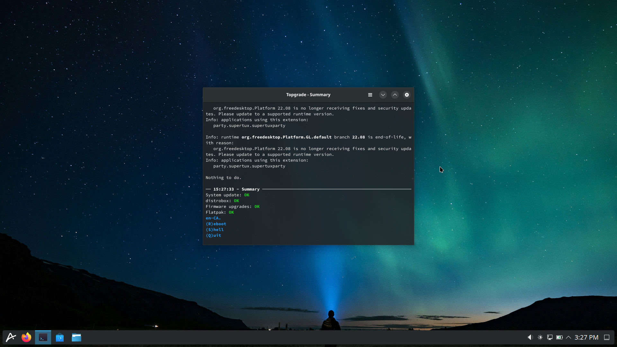
Task: Open the volume control tray icon
Action: click(x=530, y=337)
